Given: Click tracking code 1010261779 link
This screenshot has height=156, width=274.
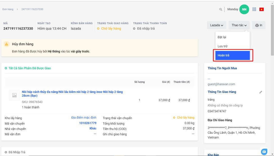Looking at the screenshot, I should coord(88,123).
